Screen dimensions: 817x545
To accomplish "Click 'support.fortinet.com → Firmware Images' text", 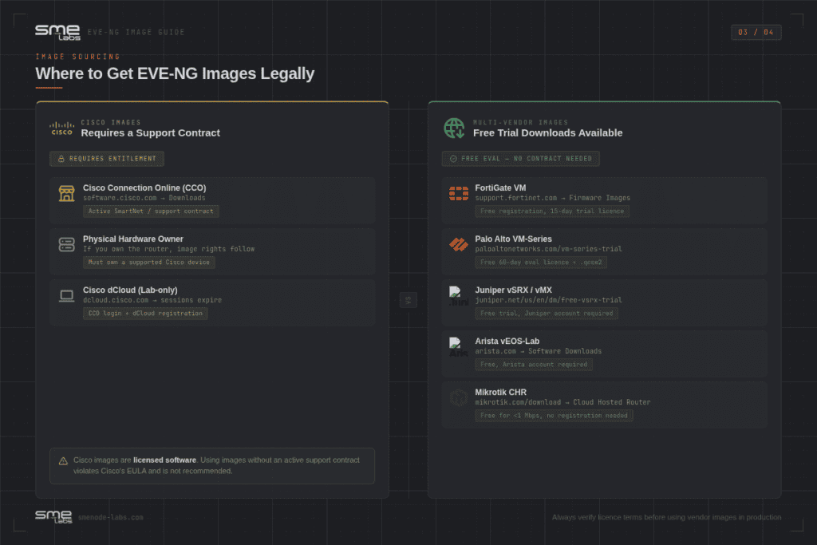I will (553, 198).
